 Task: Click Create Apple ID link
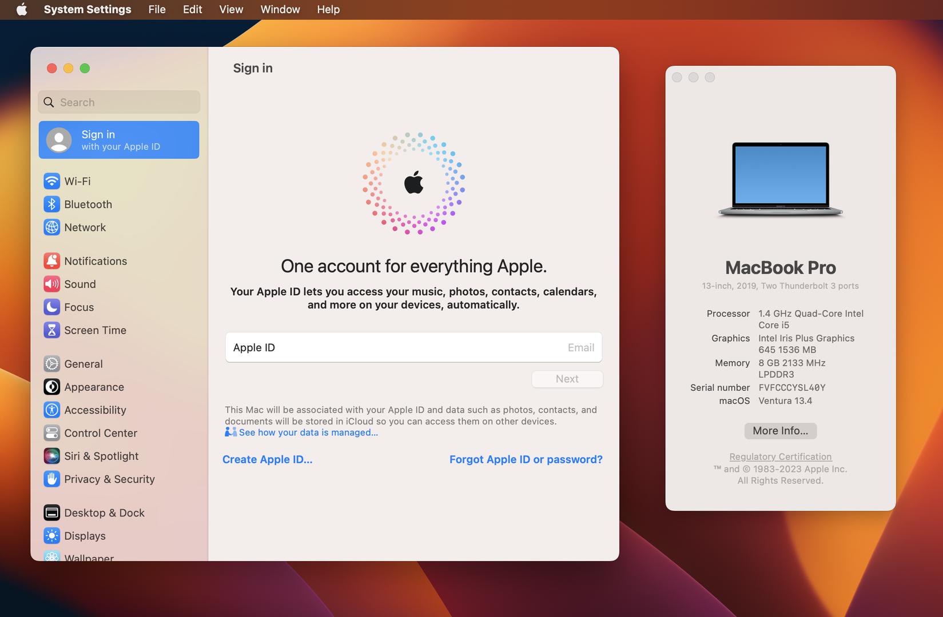(267, 459)
